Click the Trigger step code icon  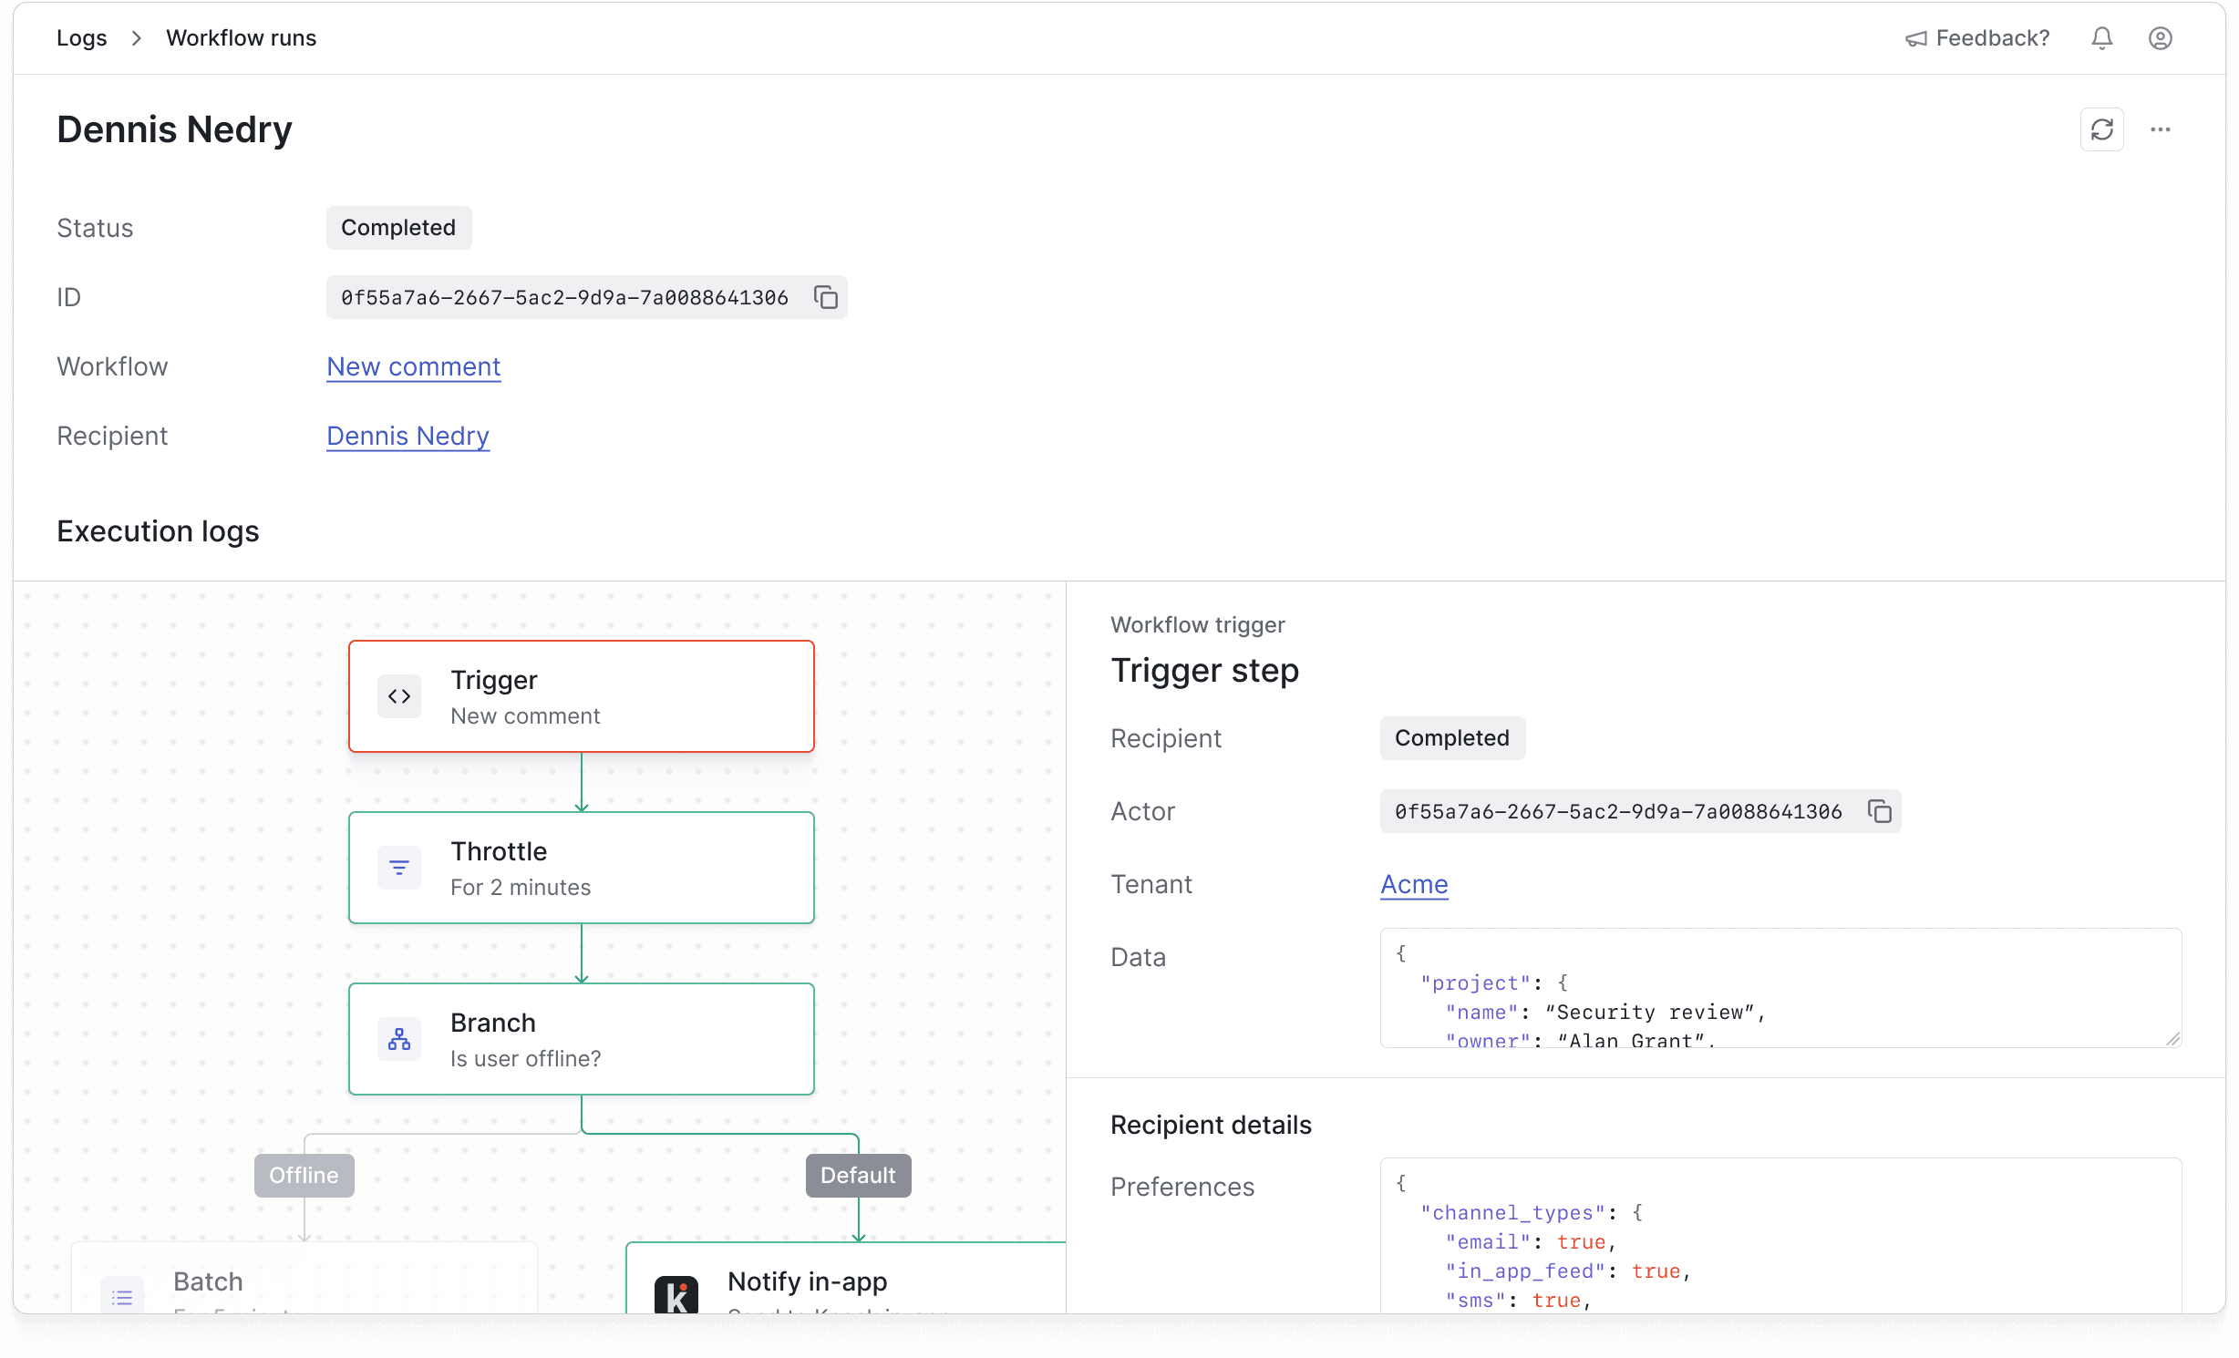[x=399, y=696]
